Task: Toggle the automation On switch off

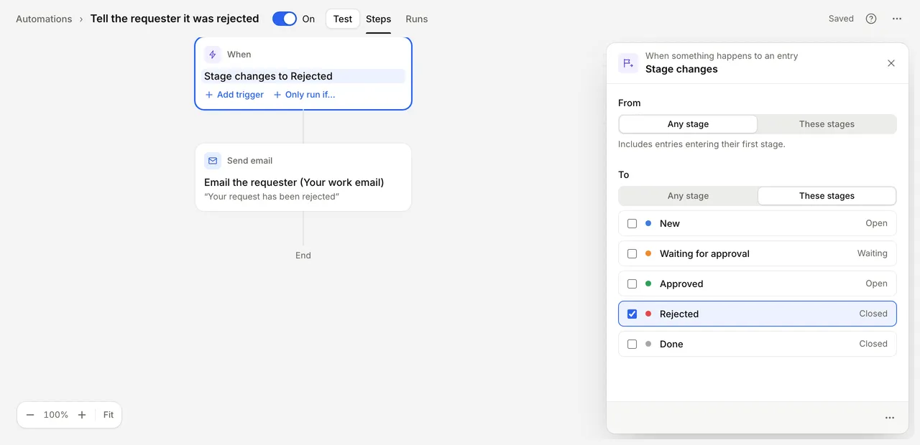Action: [285, 19]
